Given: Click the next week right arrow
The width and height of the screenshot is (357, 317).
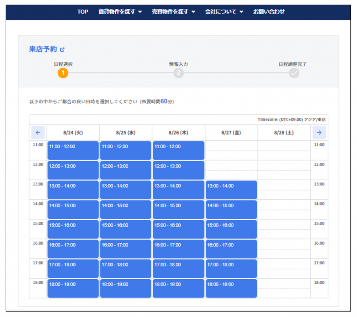Looking at the screenshot, I should click(x=319, y=133).
